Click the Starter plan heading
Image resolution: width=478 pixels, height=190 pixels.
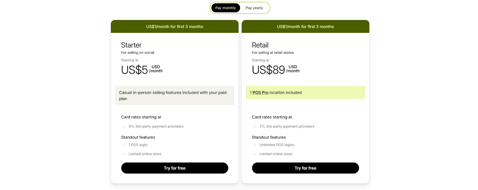[131, 45]
